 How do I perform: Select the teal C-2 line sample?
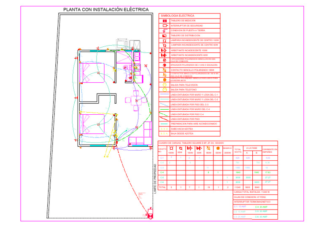tap(165, 100)
